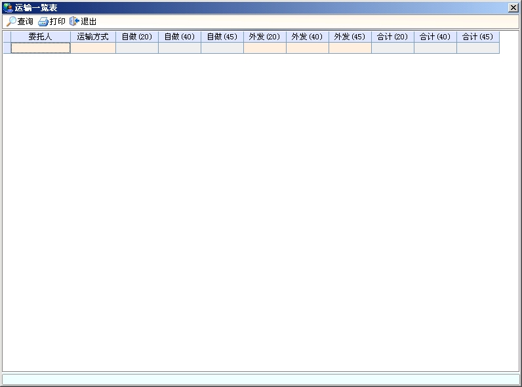Screen dimensions: 522x387
Task: Click the 自做(40) column header
Action: (x=180, y=37)
